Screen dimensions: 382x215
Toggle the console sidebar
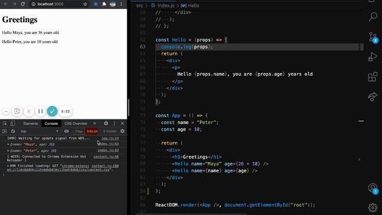click(x=4, y=131)
